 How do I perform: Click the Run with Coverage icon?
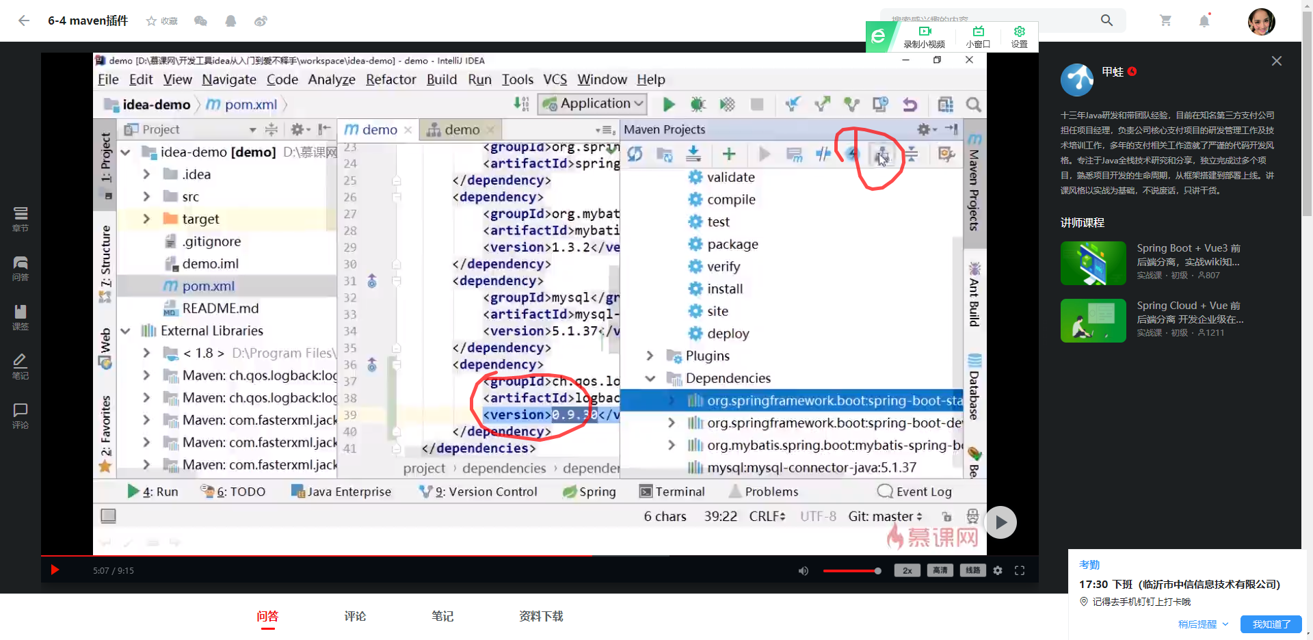[727, 105]
